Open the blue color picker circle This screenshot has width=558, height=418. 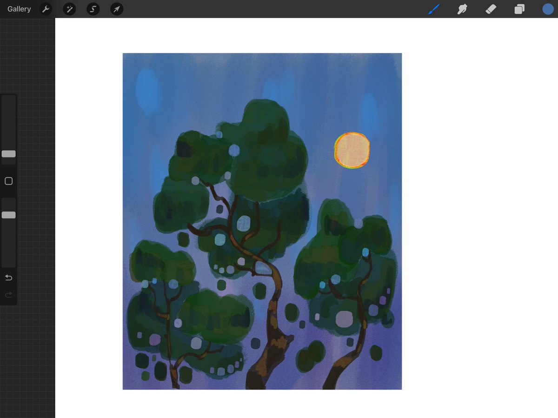[x=548, y=9]
